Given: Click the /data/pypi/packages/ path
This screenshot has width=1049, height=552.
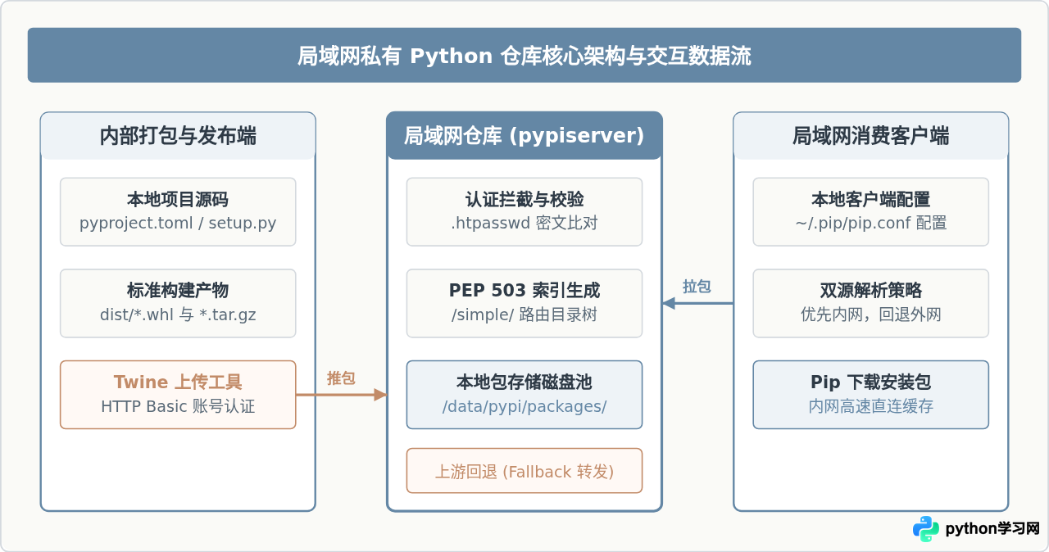Looking at the screenshot, I should [x=524, y=406].
